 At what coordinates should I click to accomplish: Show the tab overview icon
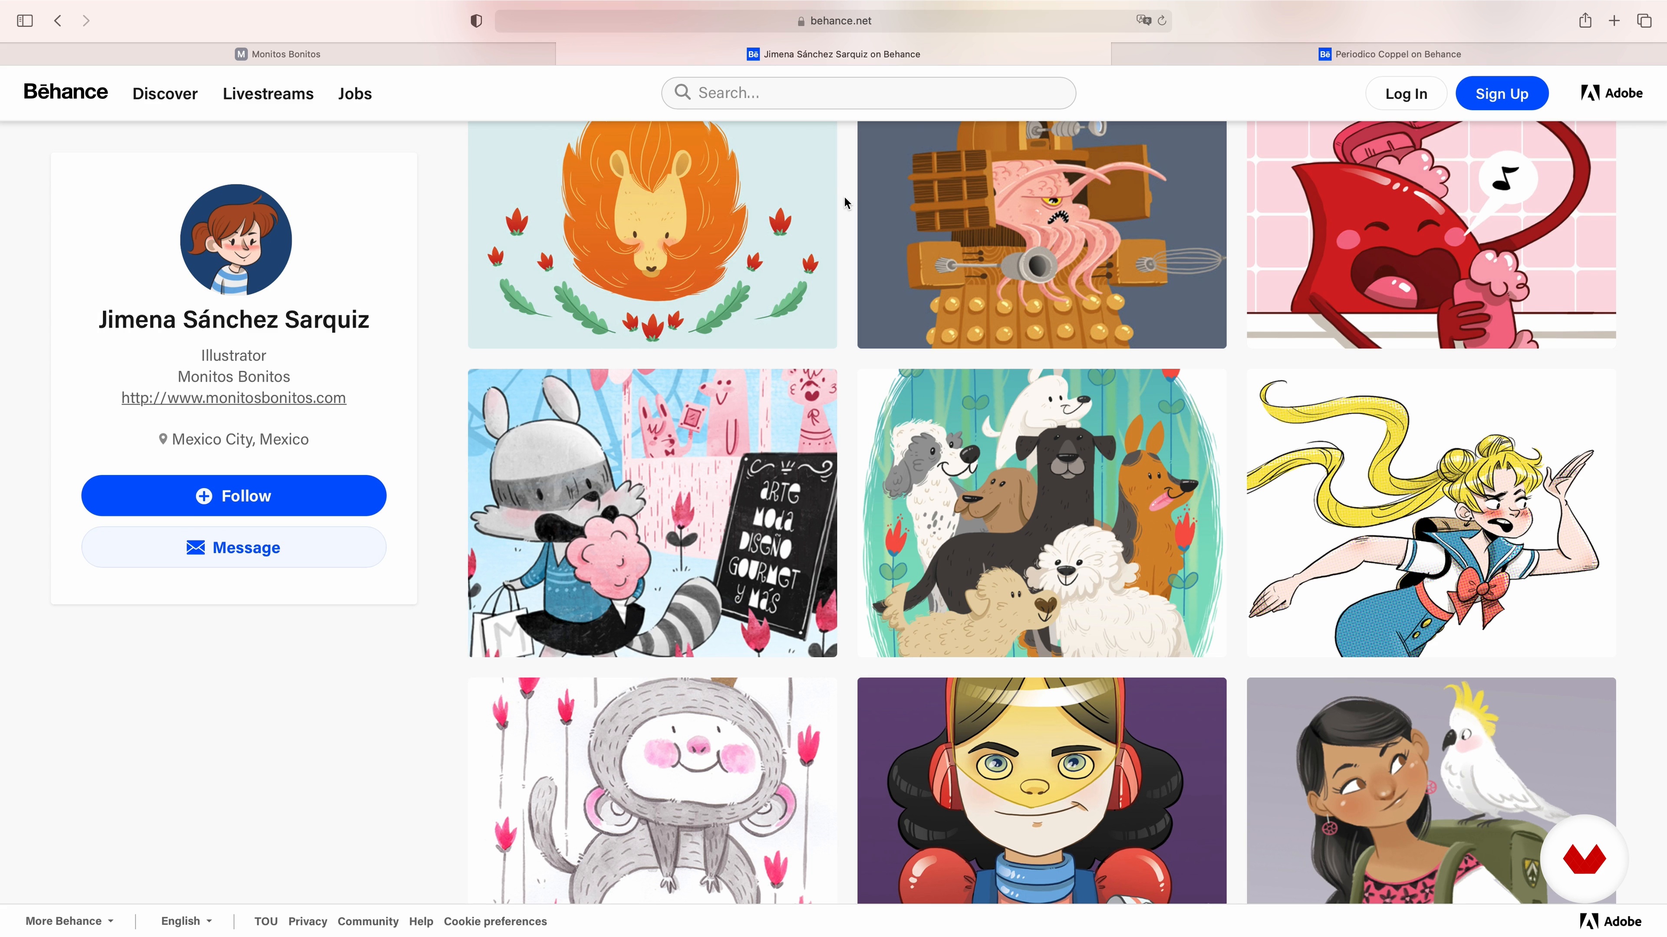pyautogui.click(x=1644, y=21)
